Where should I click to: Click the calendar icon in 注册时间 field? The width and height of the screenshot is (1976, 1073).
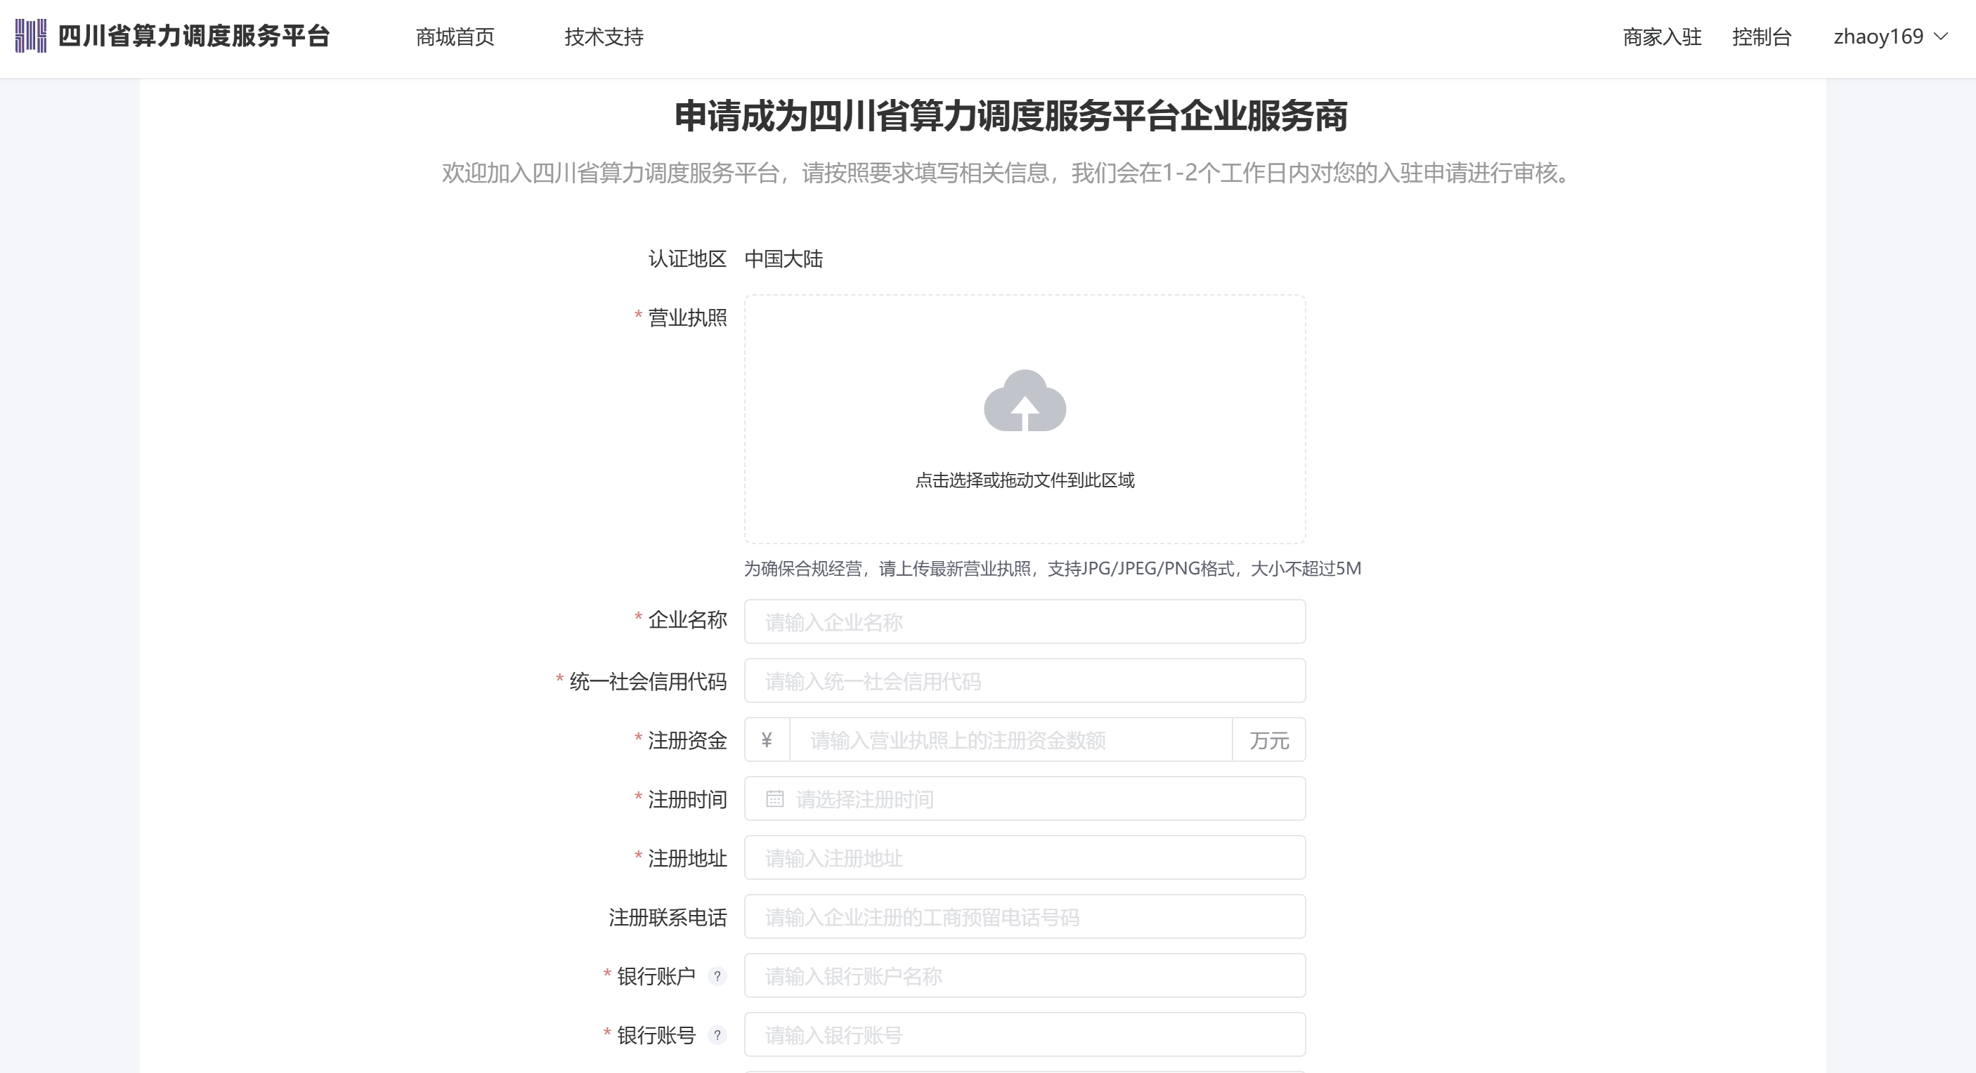pyautogui.click(x=775, y=798)
